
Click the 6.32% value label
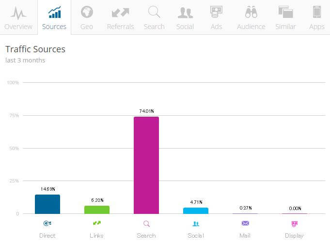click(x=97, y=200)
